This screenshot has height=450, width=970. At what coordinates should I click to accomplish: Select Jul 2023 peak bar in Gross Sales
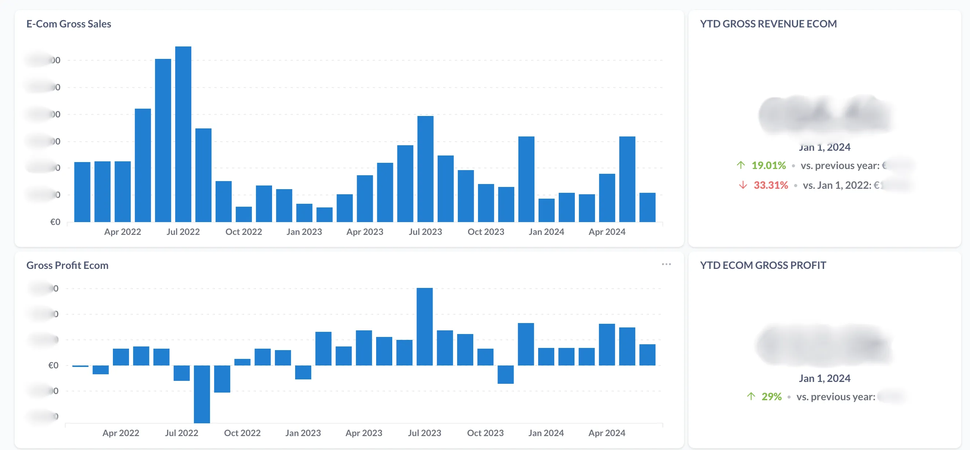pyautogui.click(x=425, y=168)
